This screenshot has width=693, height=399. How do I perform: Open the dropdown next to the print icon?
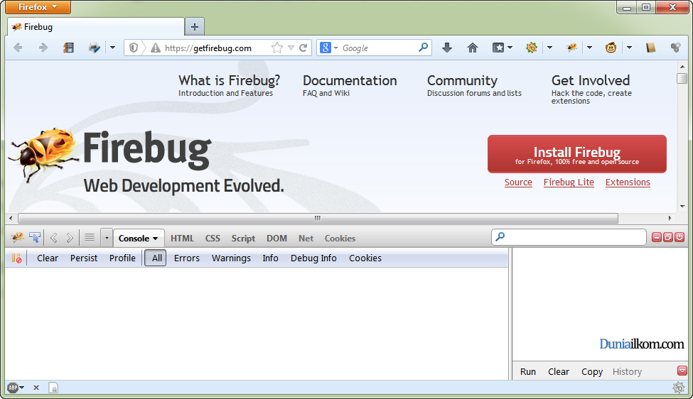pyautogui.click(x=112, y=48)
